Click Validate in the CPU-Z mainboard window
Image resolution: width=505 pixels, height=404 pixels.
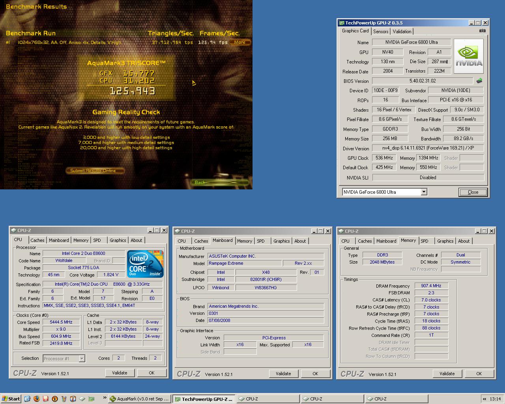[283, 374]
